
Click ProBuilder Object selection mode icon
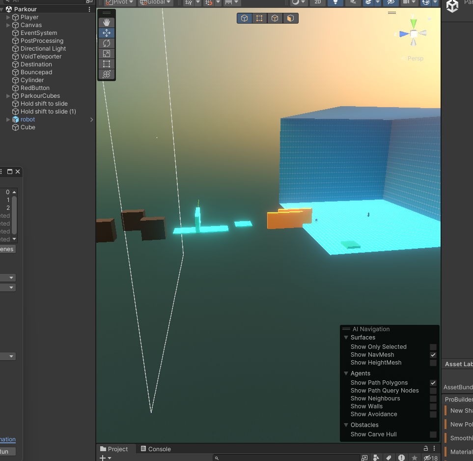244,18
